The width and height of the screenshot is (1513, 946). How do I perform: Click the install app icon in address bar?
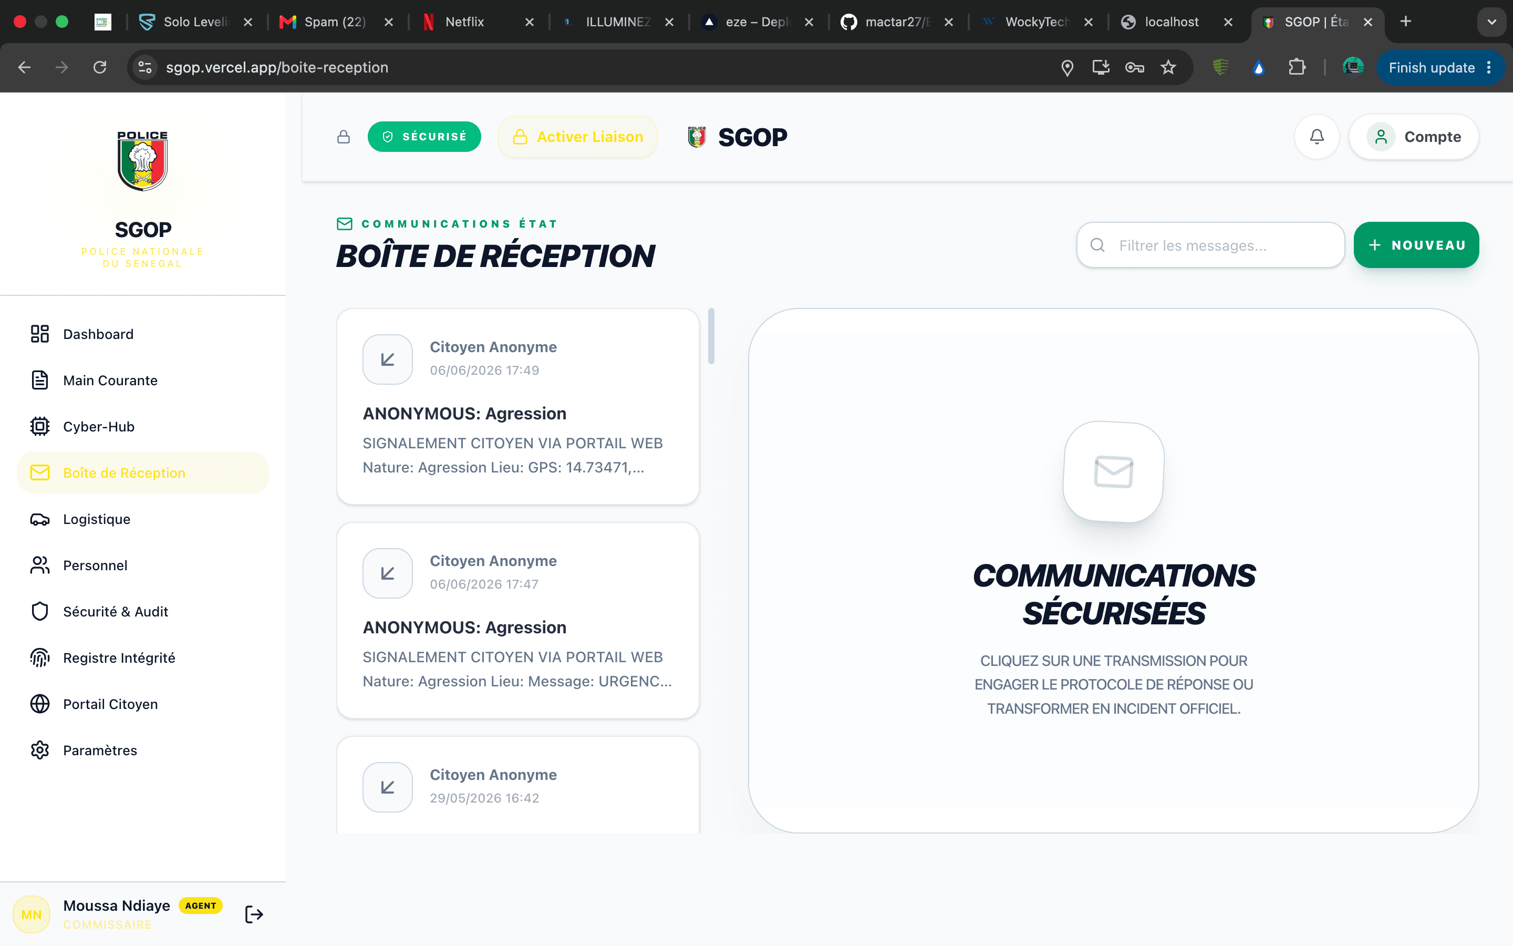[x=1101, y=68]
